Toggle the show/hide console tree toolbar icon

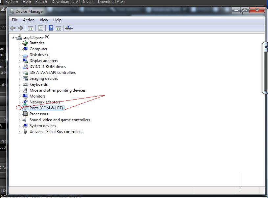click(x=31, y=28)
